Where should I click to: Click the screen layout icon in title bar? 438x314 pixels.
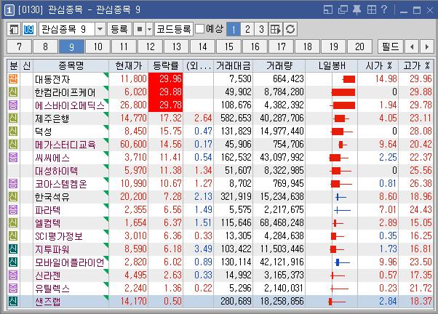328,10
